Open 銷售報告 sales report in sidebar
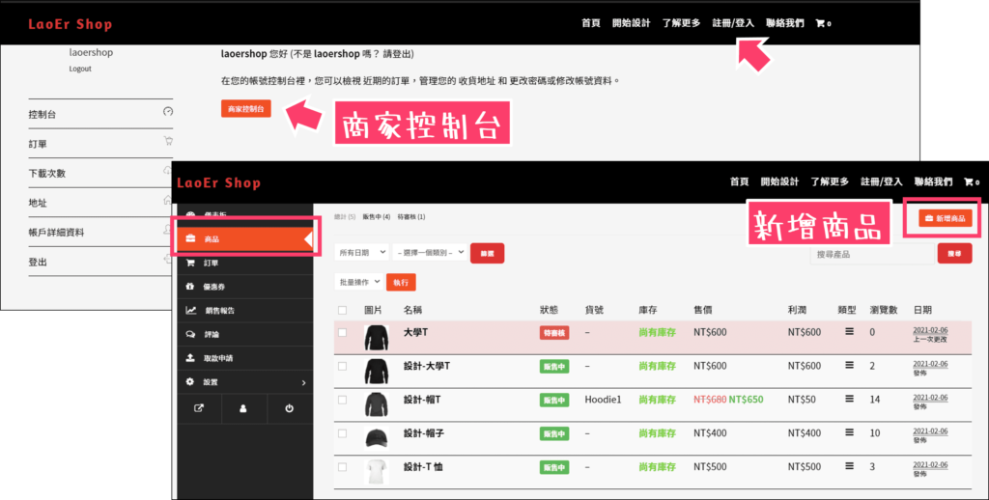The image size is (989, 500). point(219,311)
